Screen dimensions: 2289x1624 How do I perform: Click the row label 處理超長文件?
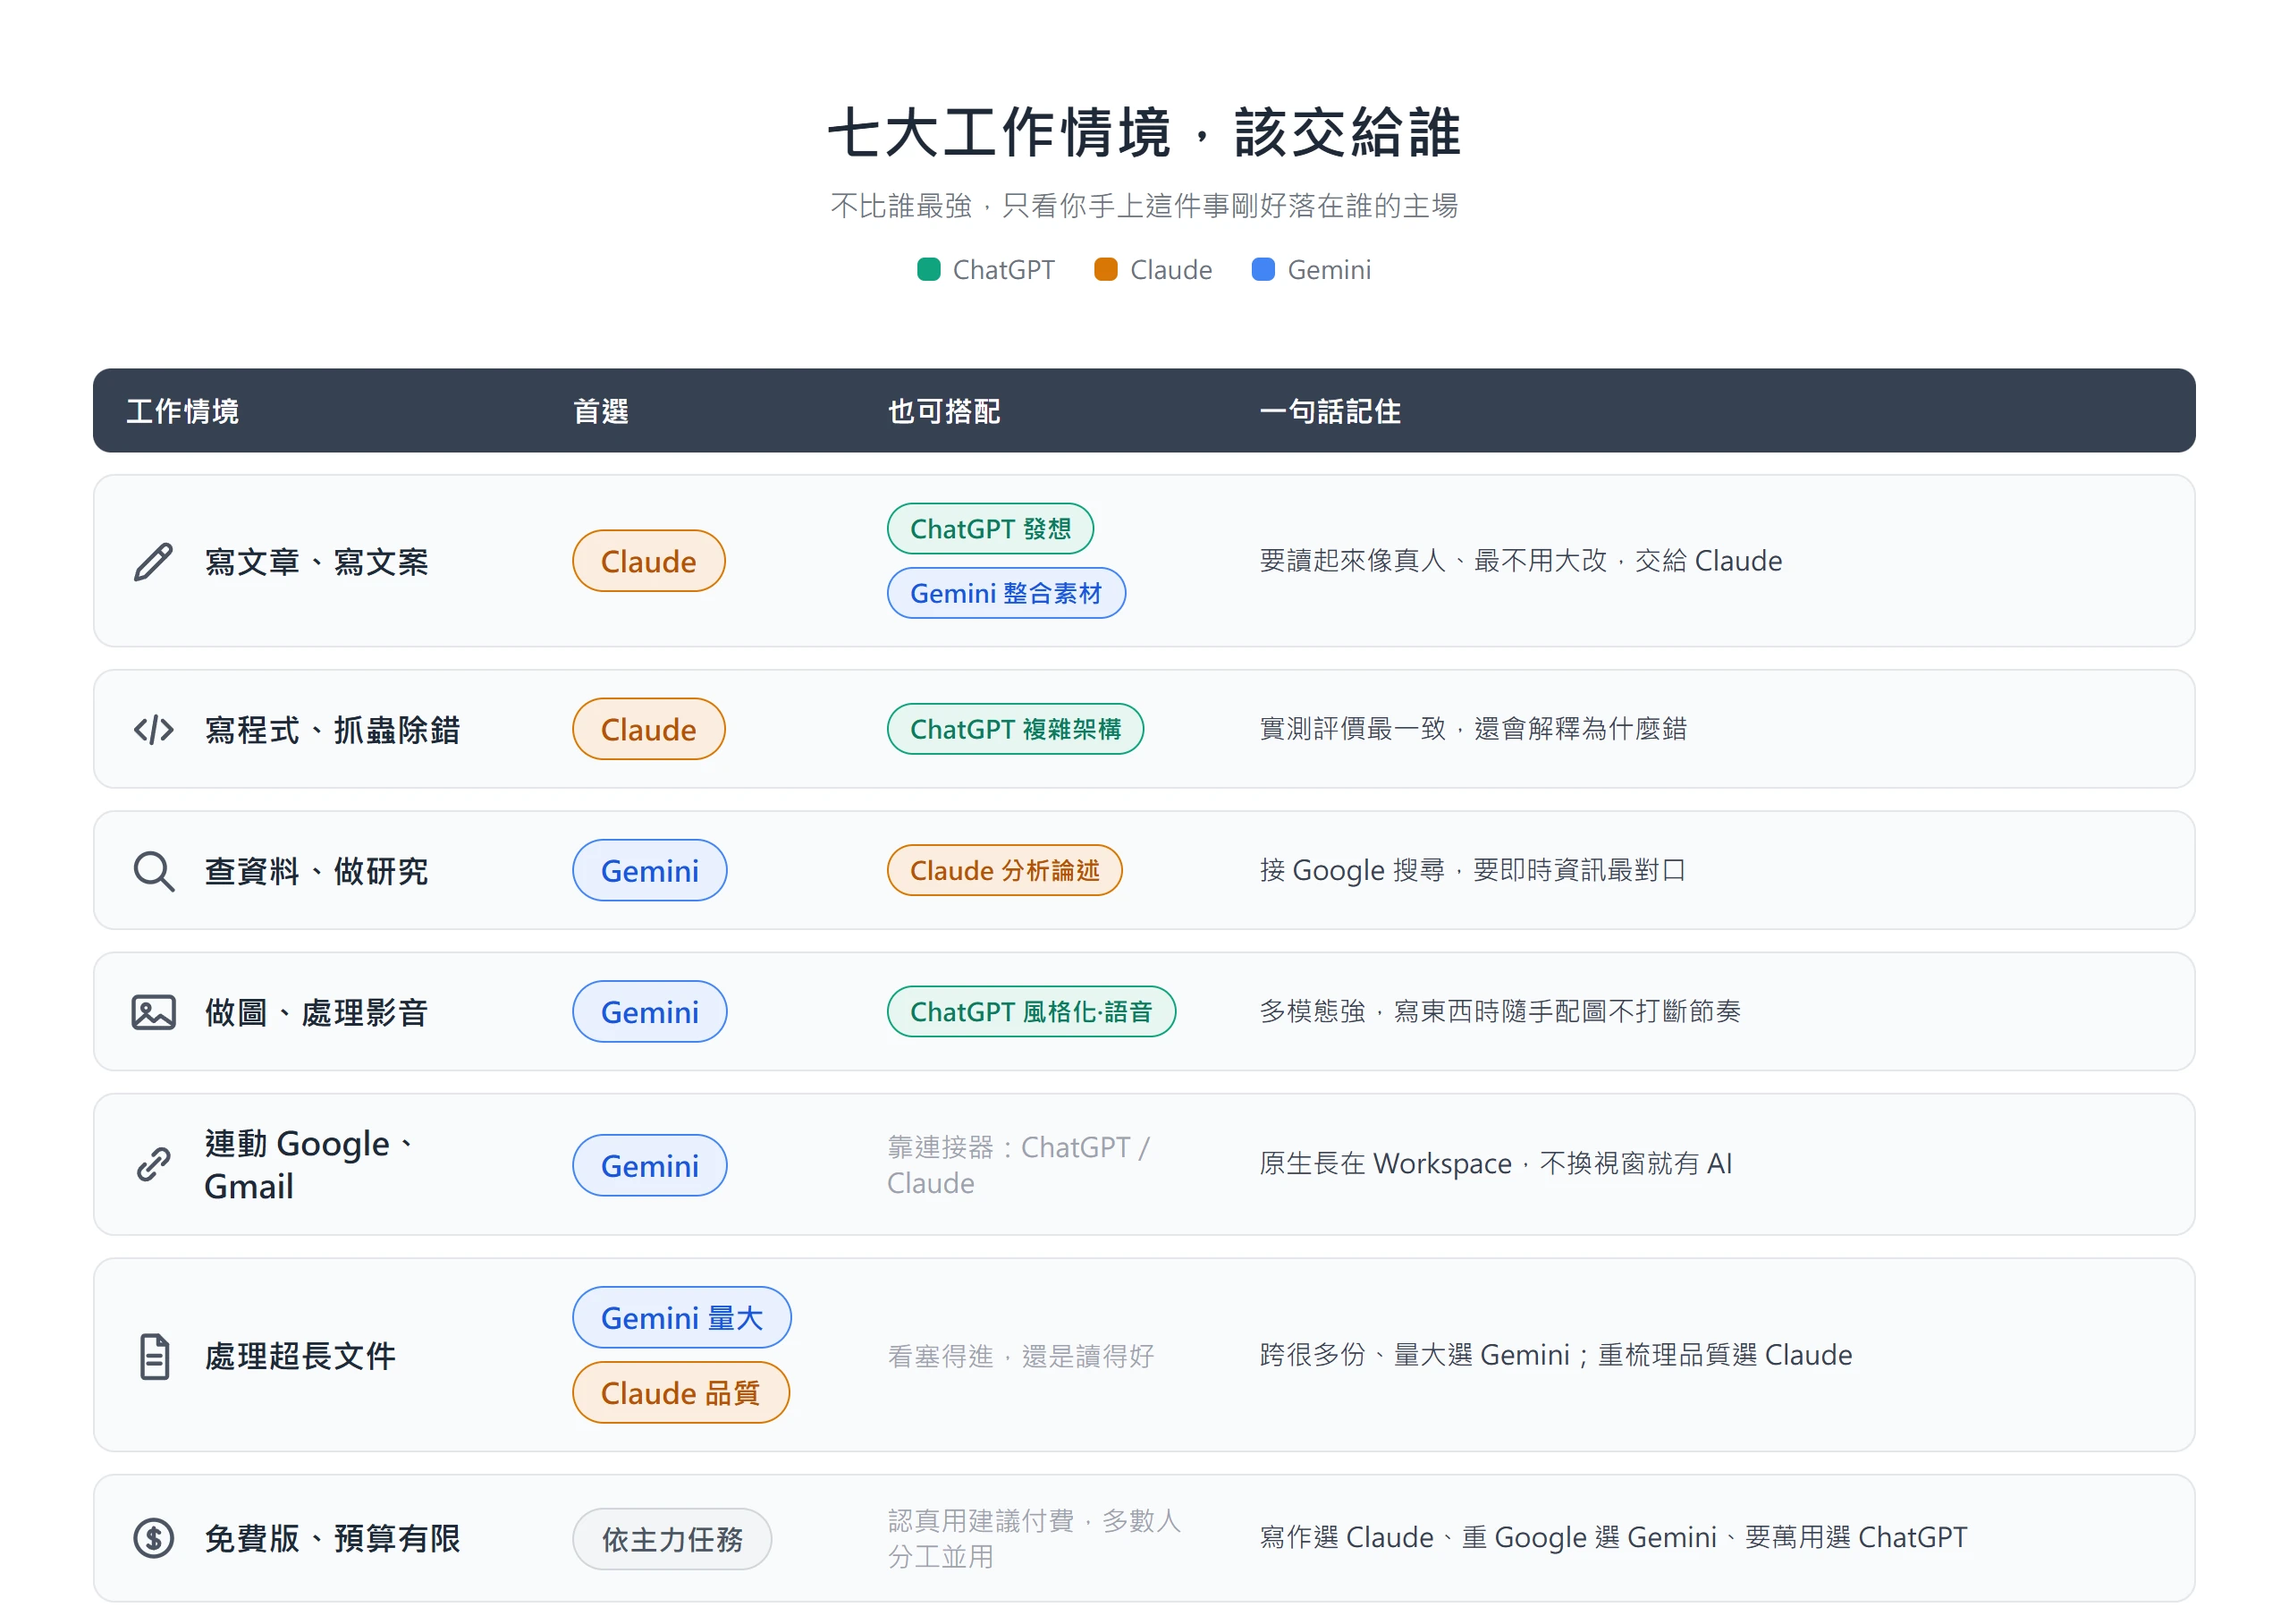click(x=300, y=1356)
